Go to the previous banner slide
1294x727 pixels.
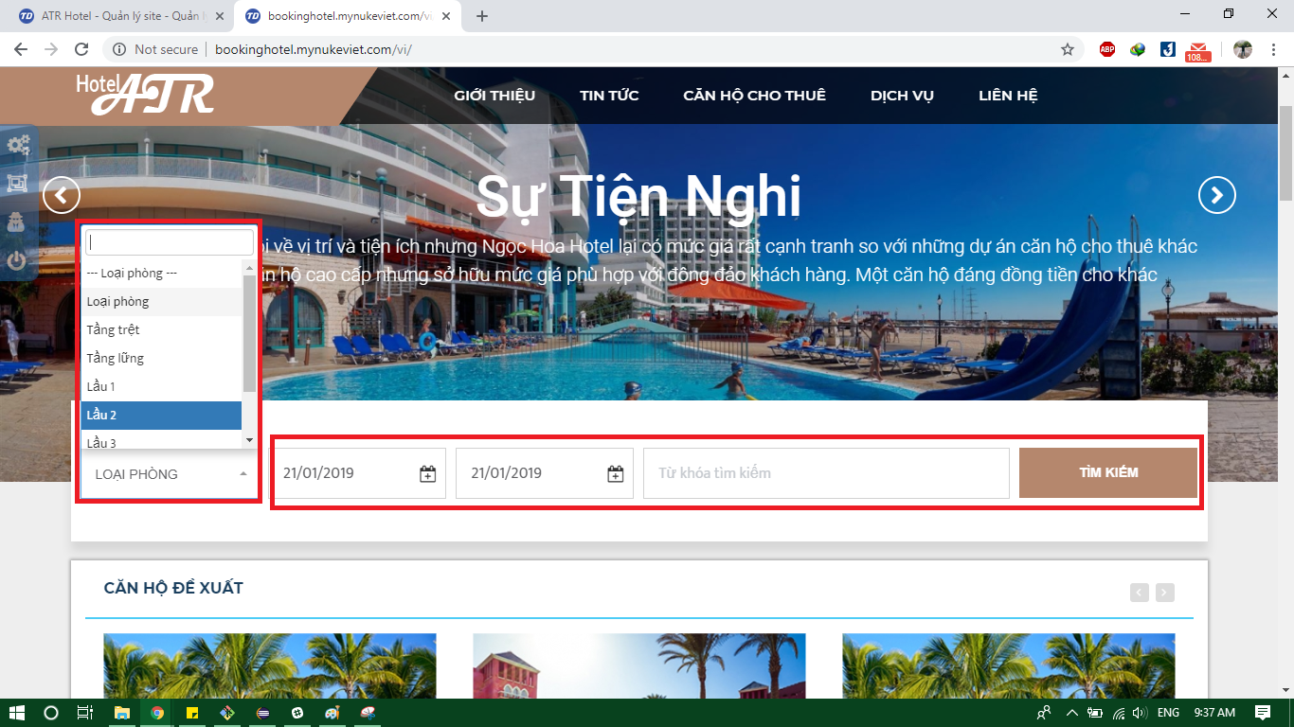(x=62, y=196)
